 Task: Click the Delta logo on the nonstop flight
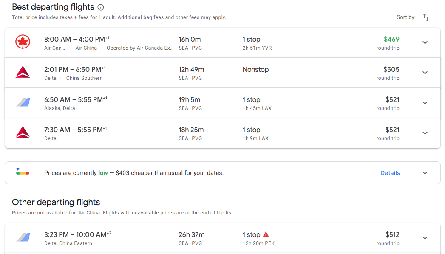[x=23, y=73]
